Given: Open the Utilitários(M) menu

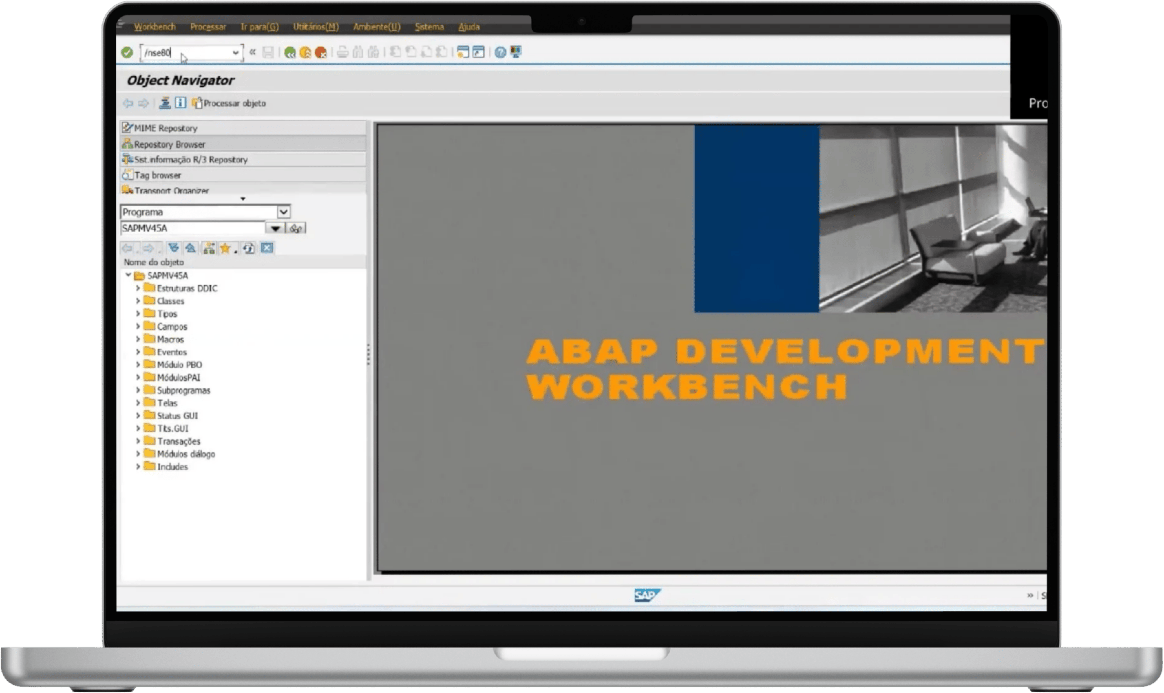Looking at the screenshot, I should (316, 27).
